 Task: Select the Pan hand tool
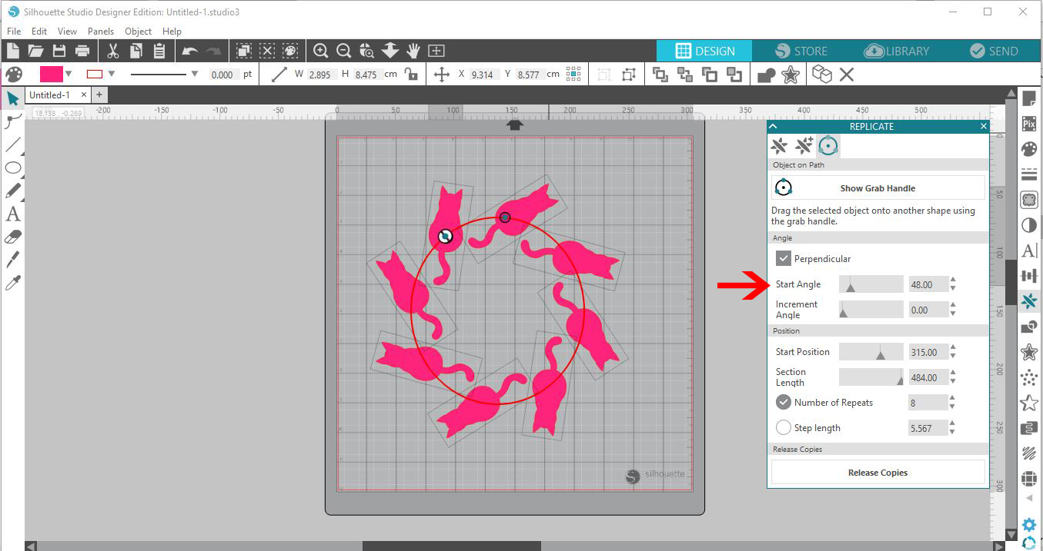click(x=413, y=51)
